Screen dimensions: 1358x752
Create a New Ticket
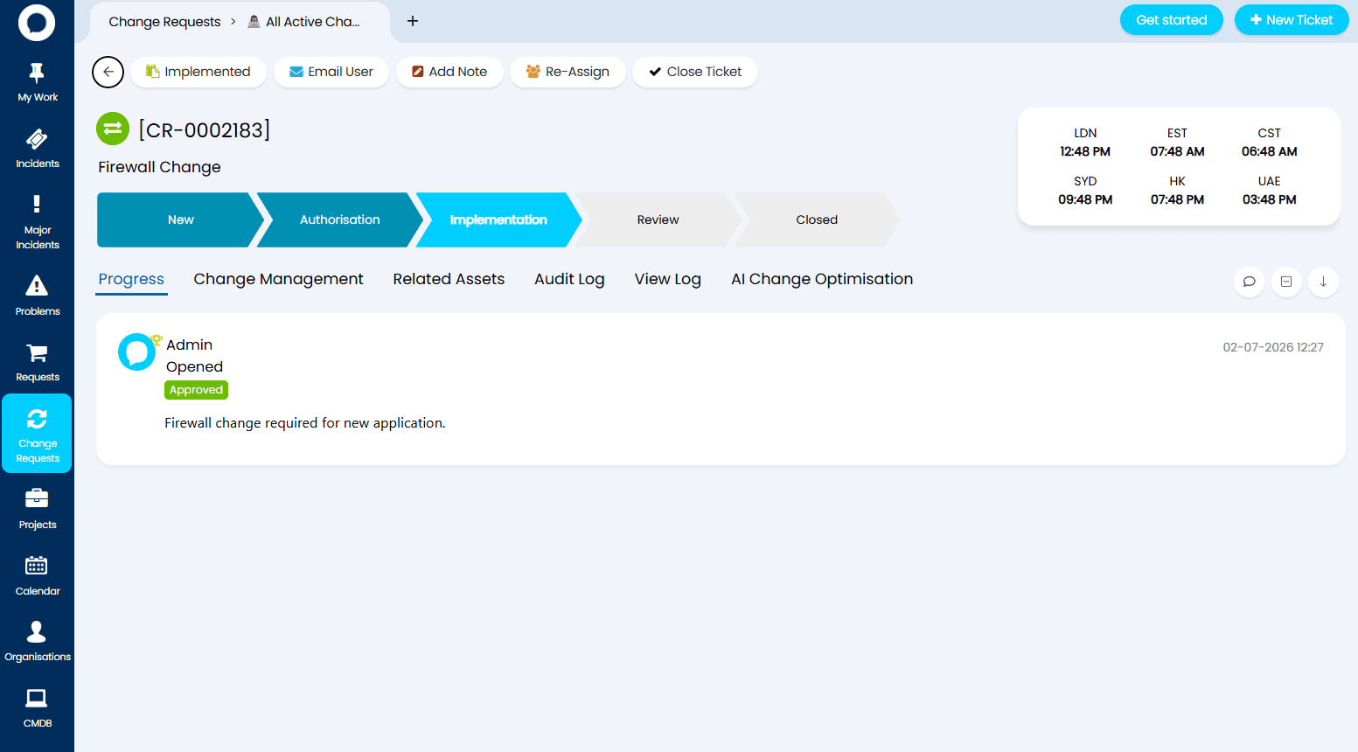coord(1291,20)
